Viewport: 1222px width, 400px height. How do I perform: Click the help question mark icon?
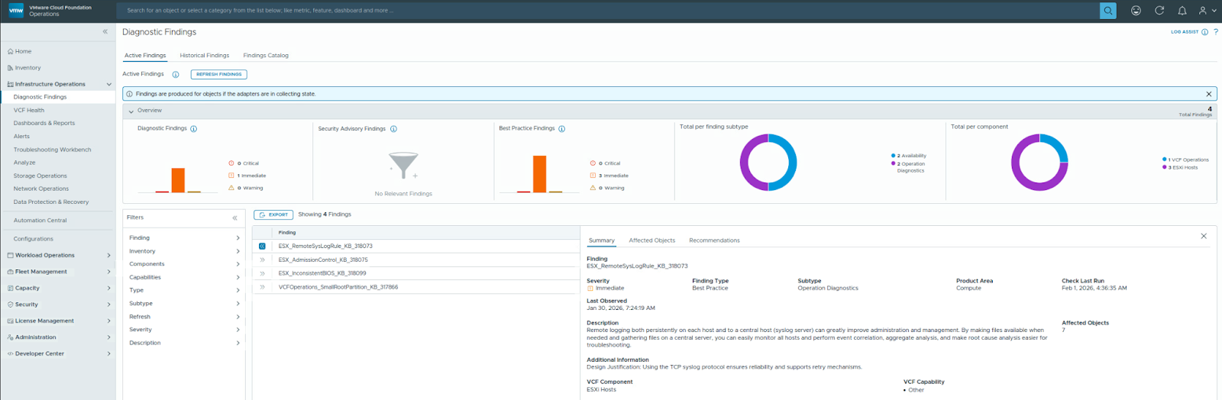click(x=1216, y=32)
